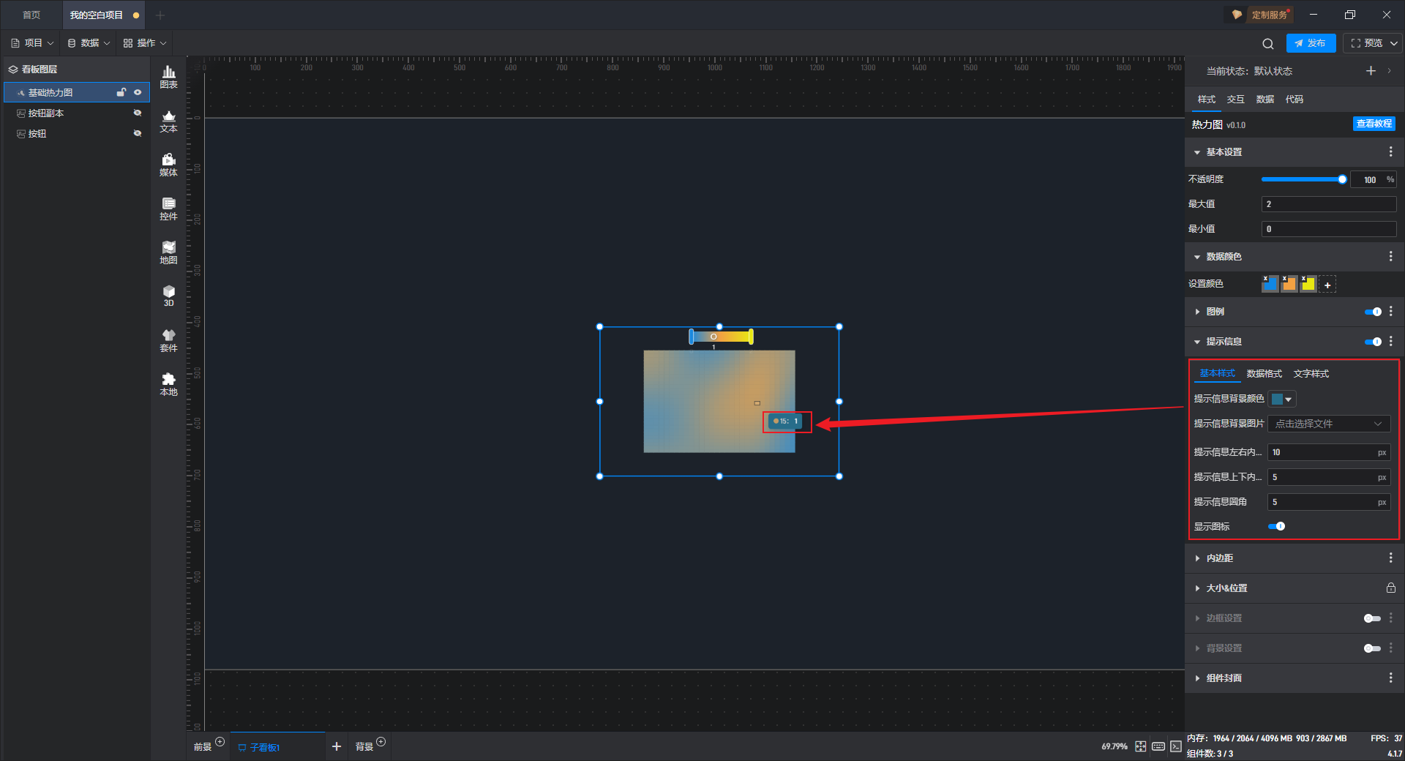Open the 操作 menu
Image resolution: width=1405 pixels, height=761 pixels.
[x=145, y=43]
